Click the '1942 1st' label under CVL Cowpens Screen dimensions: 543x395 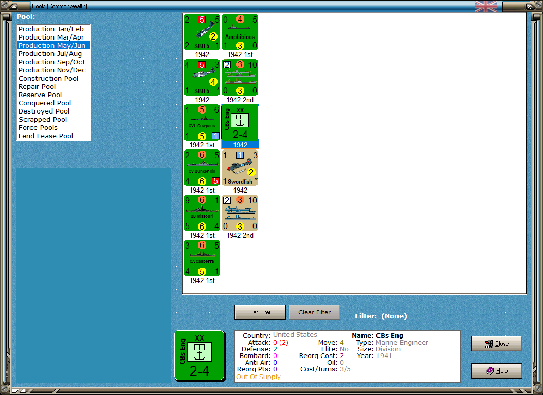[x=202, y=145]
